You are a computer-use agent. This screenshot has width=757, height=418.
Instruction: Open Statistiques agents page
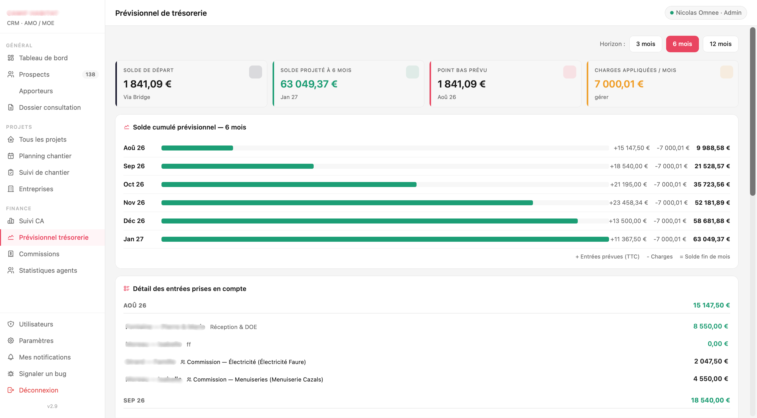(52, 270)
